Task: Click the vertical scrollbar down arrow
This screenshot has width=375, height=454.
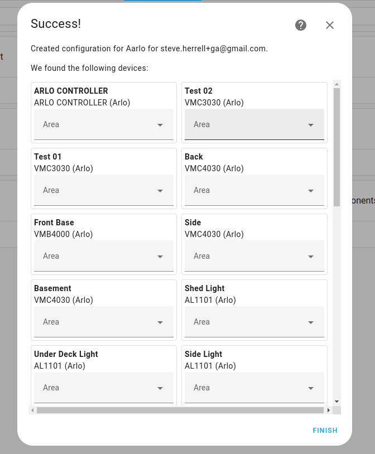Action: pyautogui.click(x=336, y=401)
